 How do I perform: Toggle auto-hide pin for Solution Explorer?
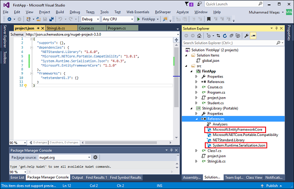tap(276, 28)
